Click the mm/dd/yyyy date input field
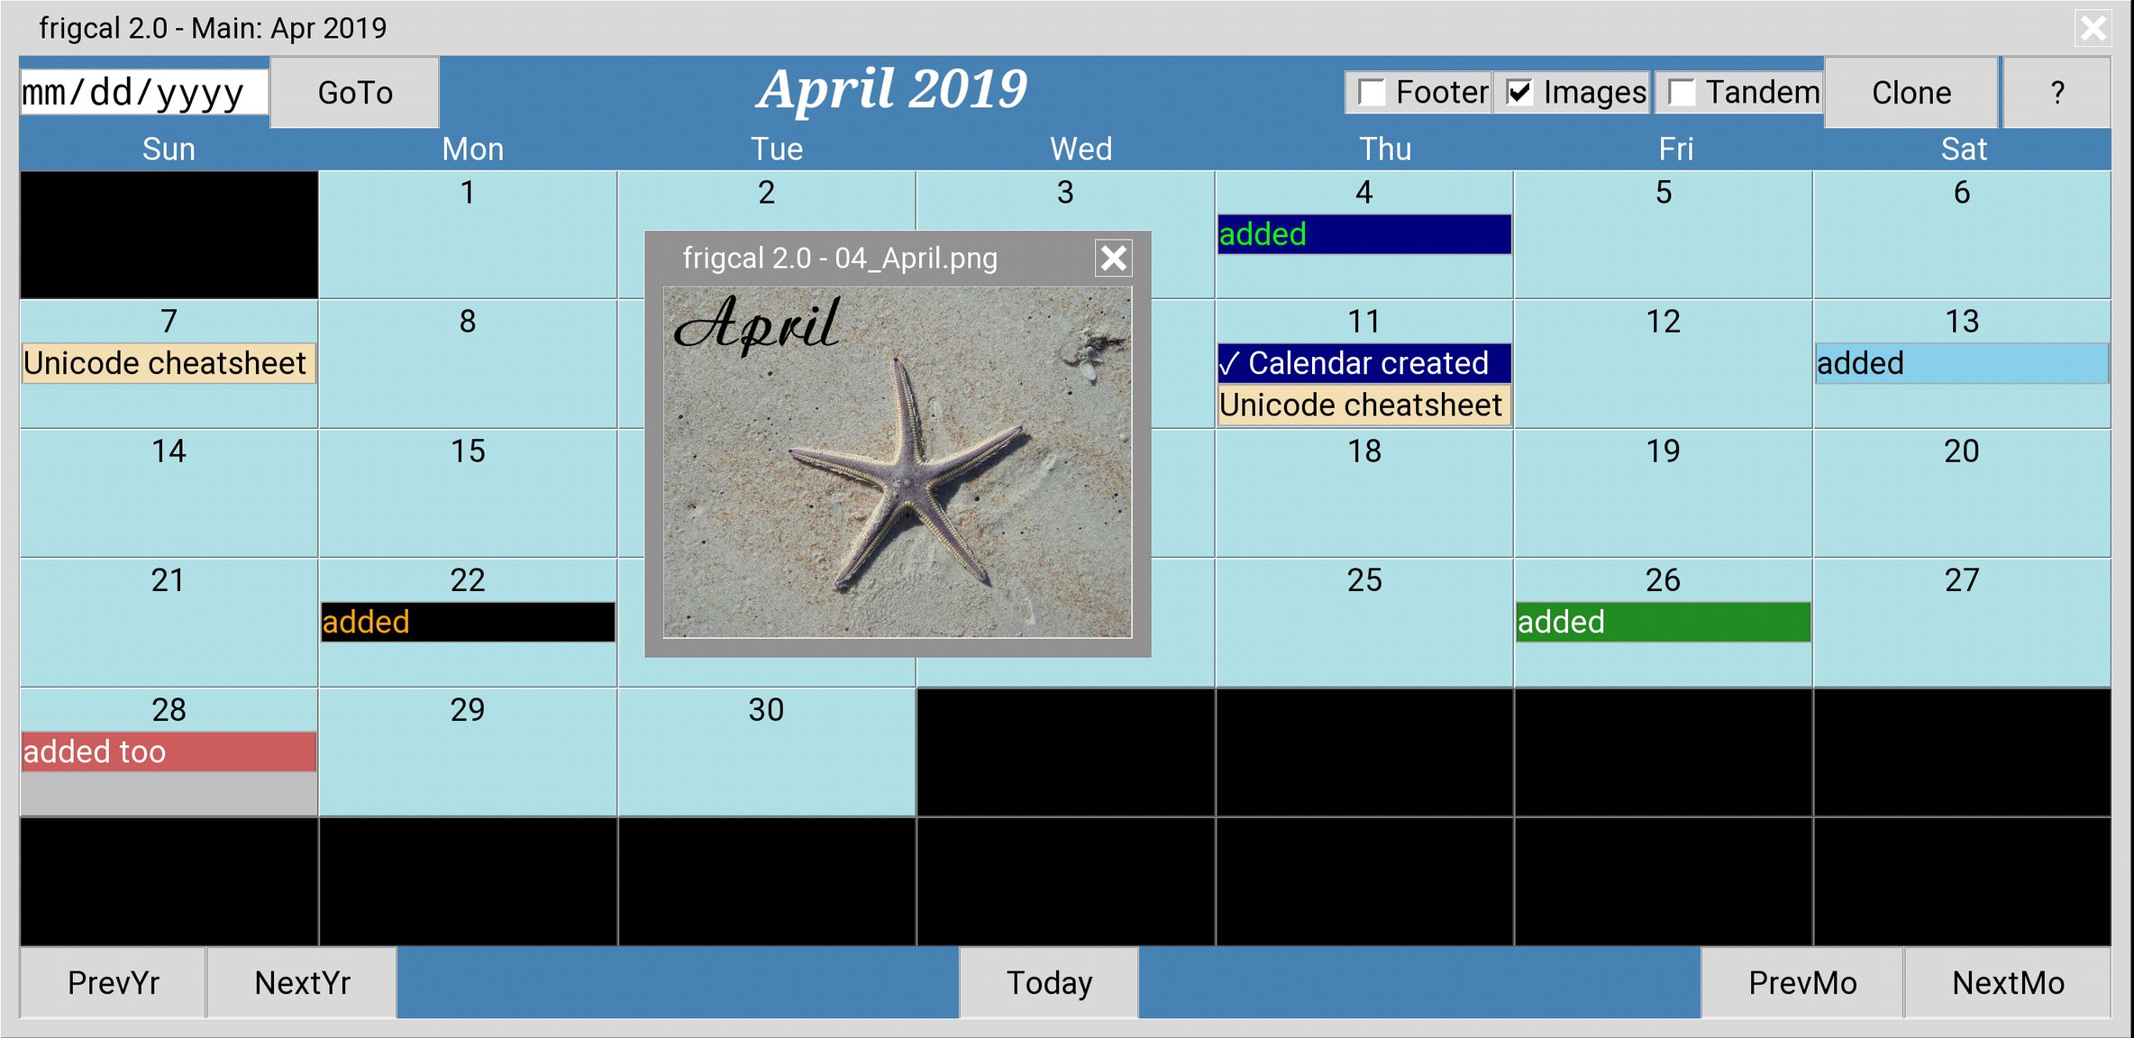 click(x=144, y=93)
